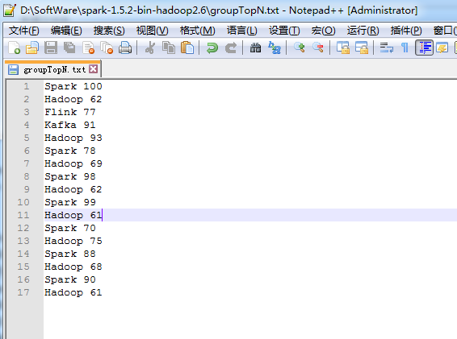Viewport: 457px width, 339px height.
Task: Open the 文件(F) menu
Action: tap(24, 31)
